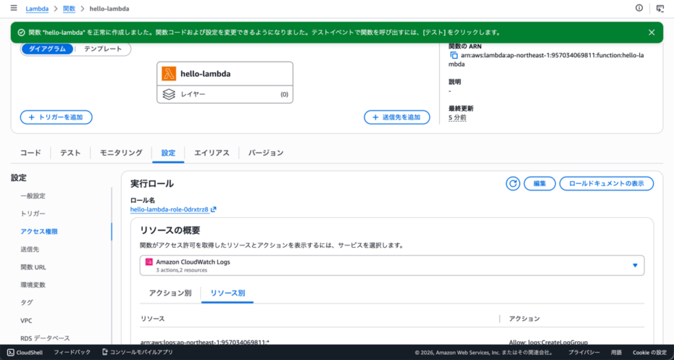Viewport: 674px width, 360px height.
Task: Select VPC in settings sidebar
Action: pyautogui.click(x=26, y=321)
